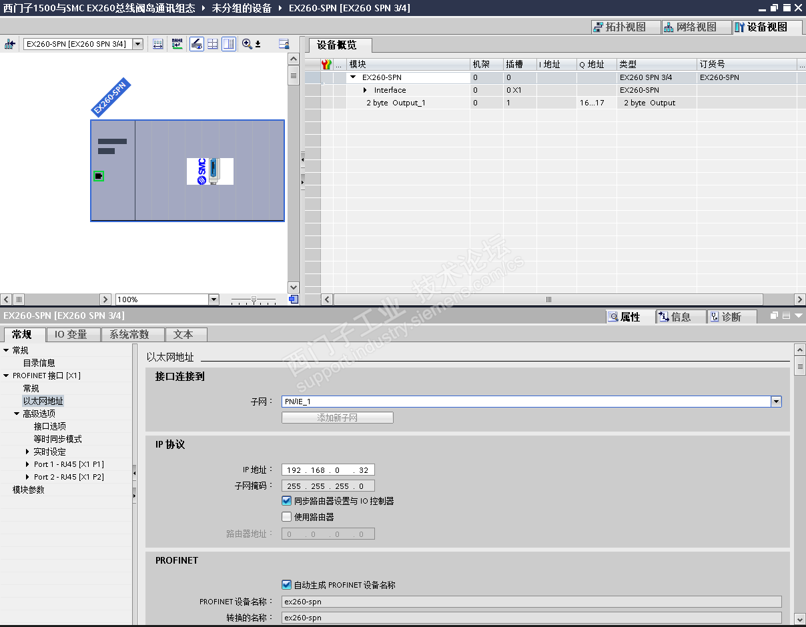
Task: Click the inspector split layout icon
Action: [786, 316]
